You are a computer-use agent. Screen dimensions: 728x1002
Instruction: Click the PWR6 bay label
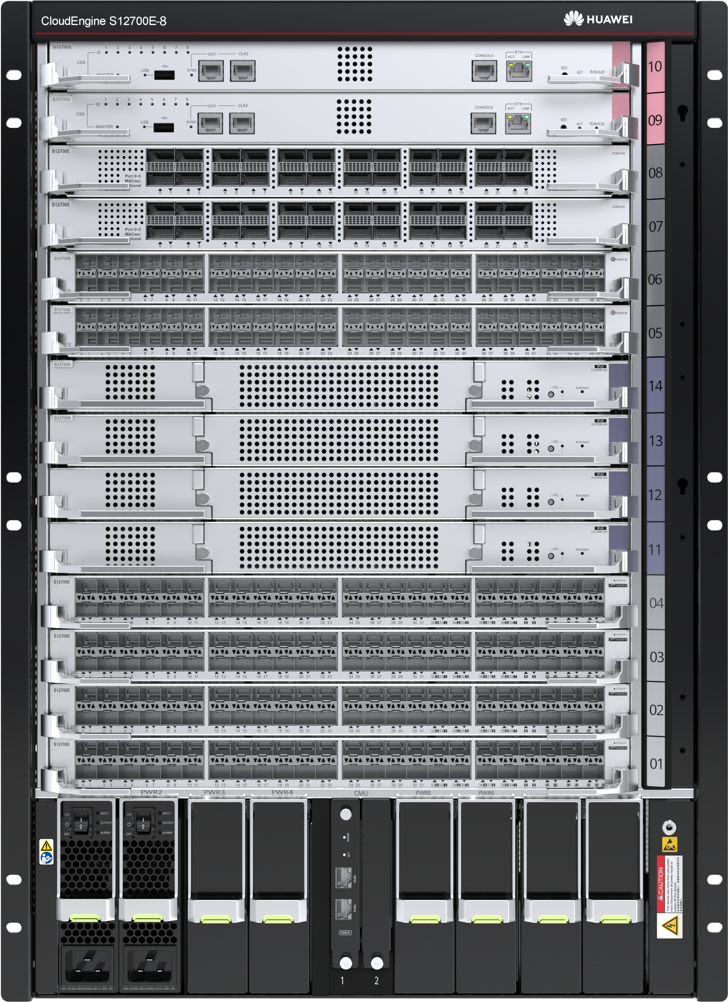tap(486, 793)
